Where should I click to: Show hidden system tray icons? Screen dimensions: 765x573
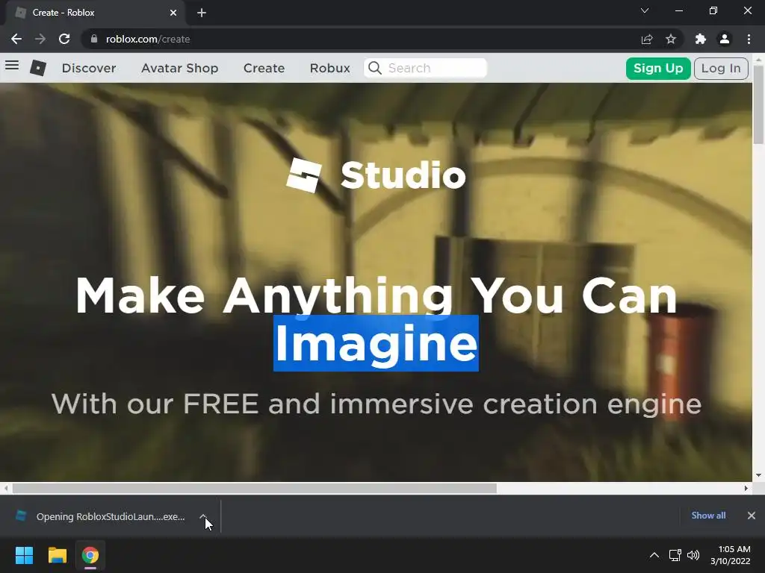(x=654, y=555)
